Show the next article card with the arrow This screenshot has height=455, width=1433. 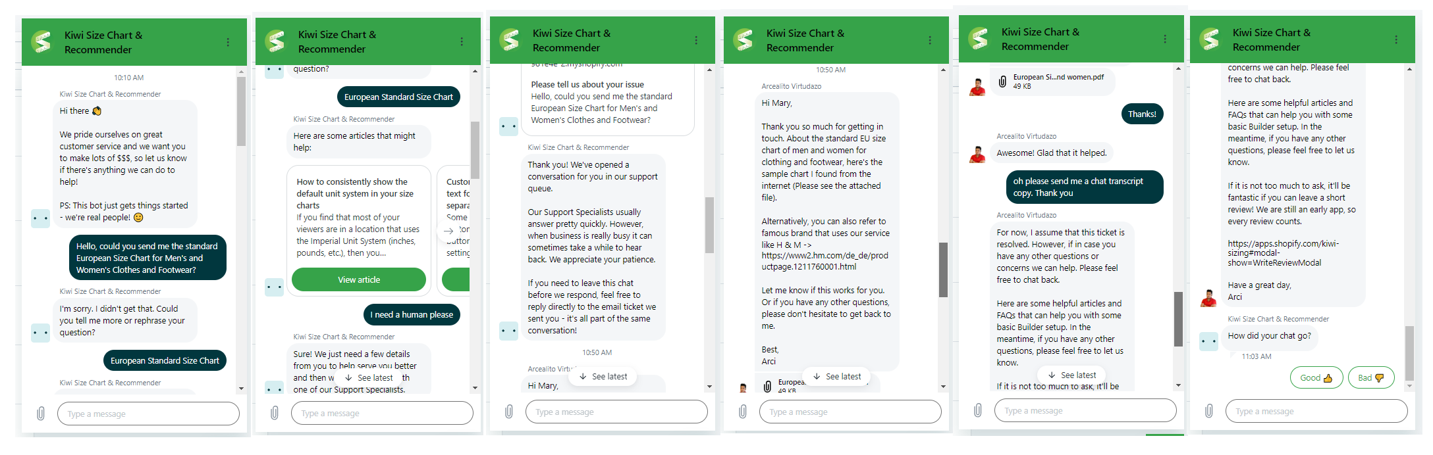[448, 231]
